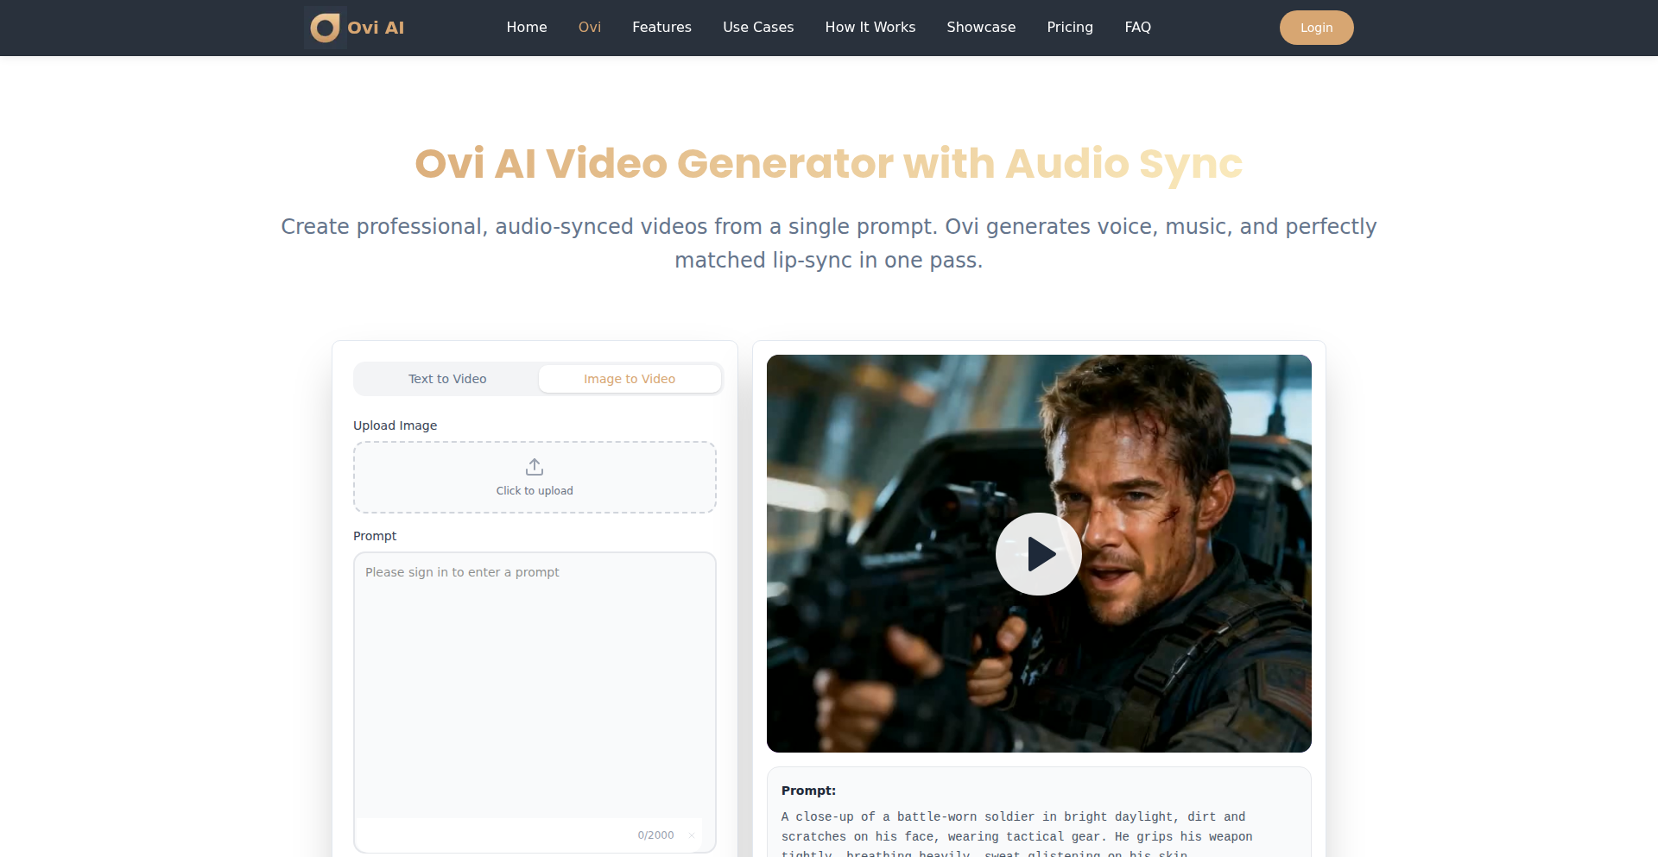1658x857 pixels.
Task: Click the 0/2000 character counter
Action: point(655,835)
